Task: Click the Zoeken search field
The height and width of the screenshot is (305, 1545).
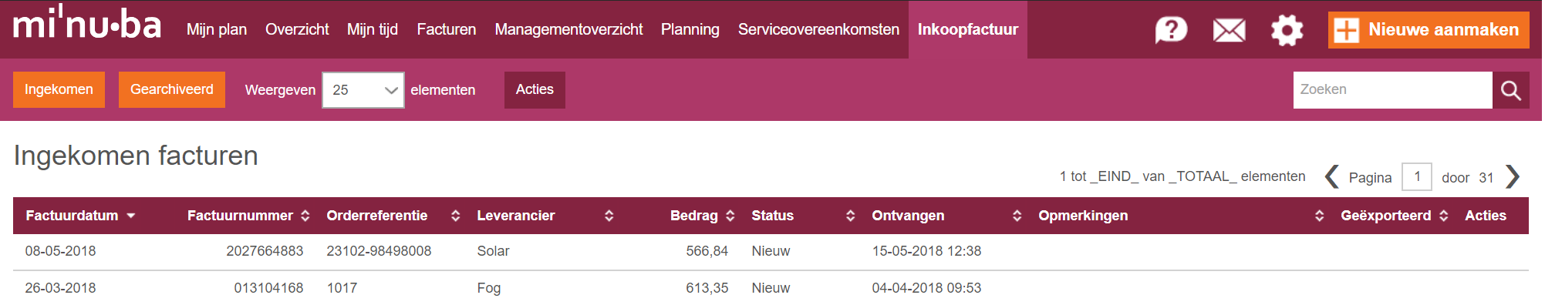Action: pos(1393,90)
